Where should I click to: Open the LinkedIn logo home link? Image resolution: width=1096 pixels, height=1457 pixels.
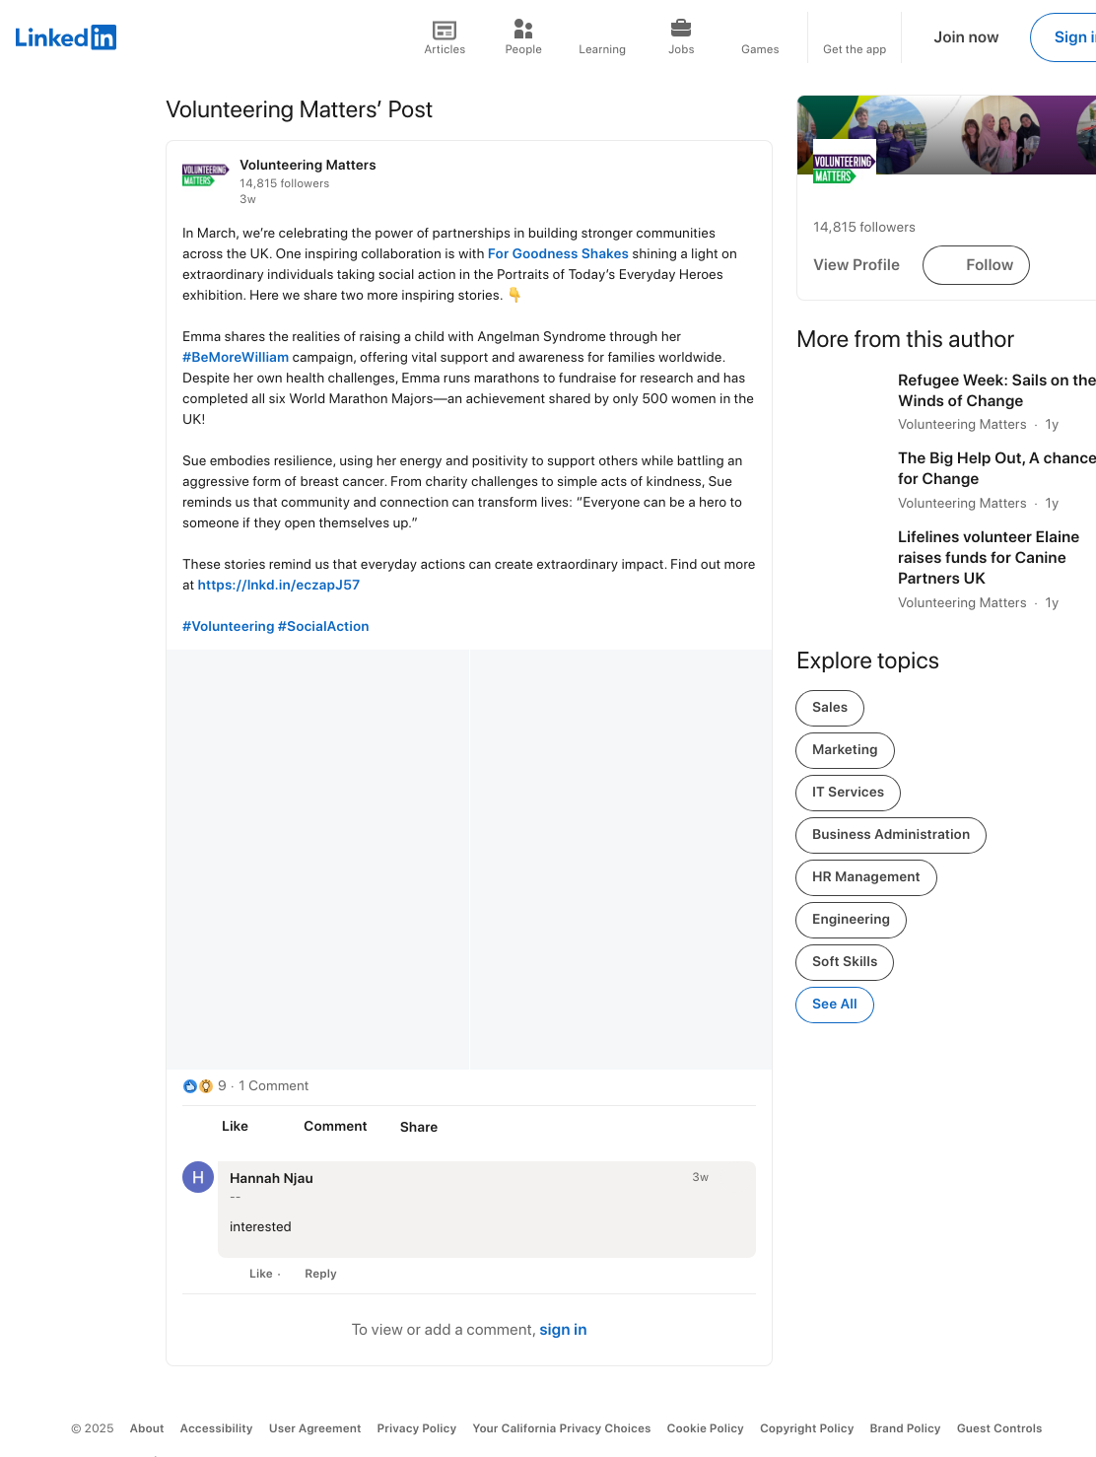point(65,37)
